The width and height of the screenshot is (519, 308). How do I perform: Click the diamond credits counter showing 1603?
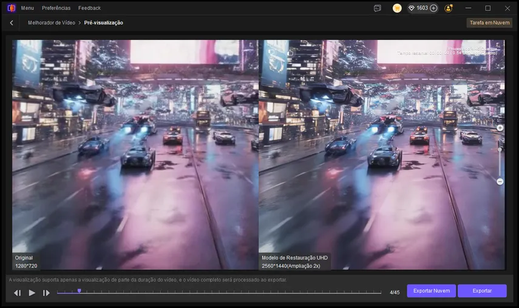tap(418, 8)
